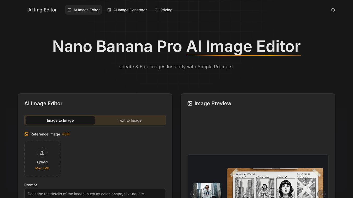
Task: Click the 'Reference Image' label text
Action: [45, 134]
